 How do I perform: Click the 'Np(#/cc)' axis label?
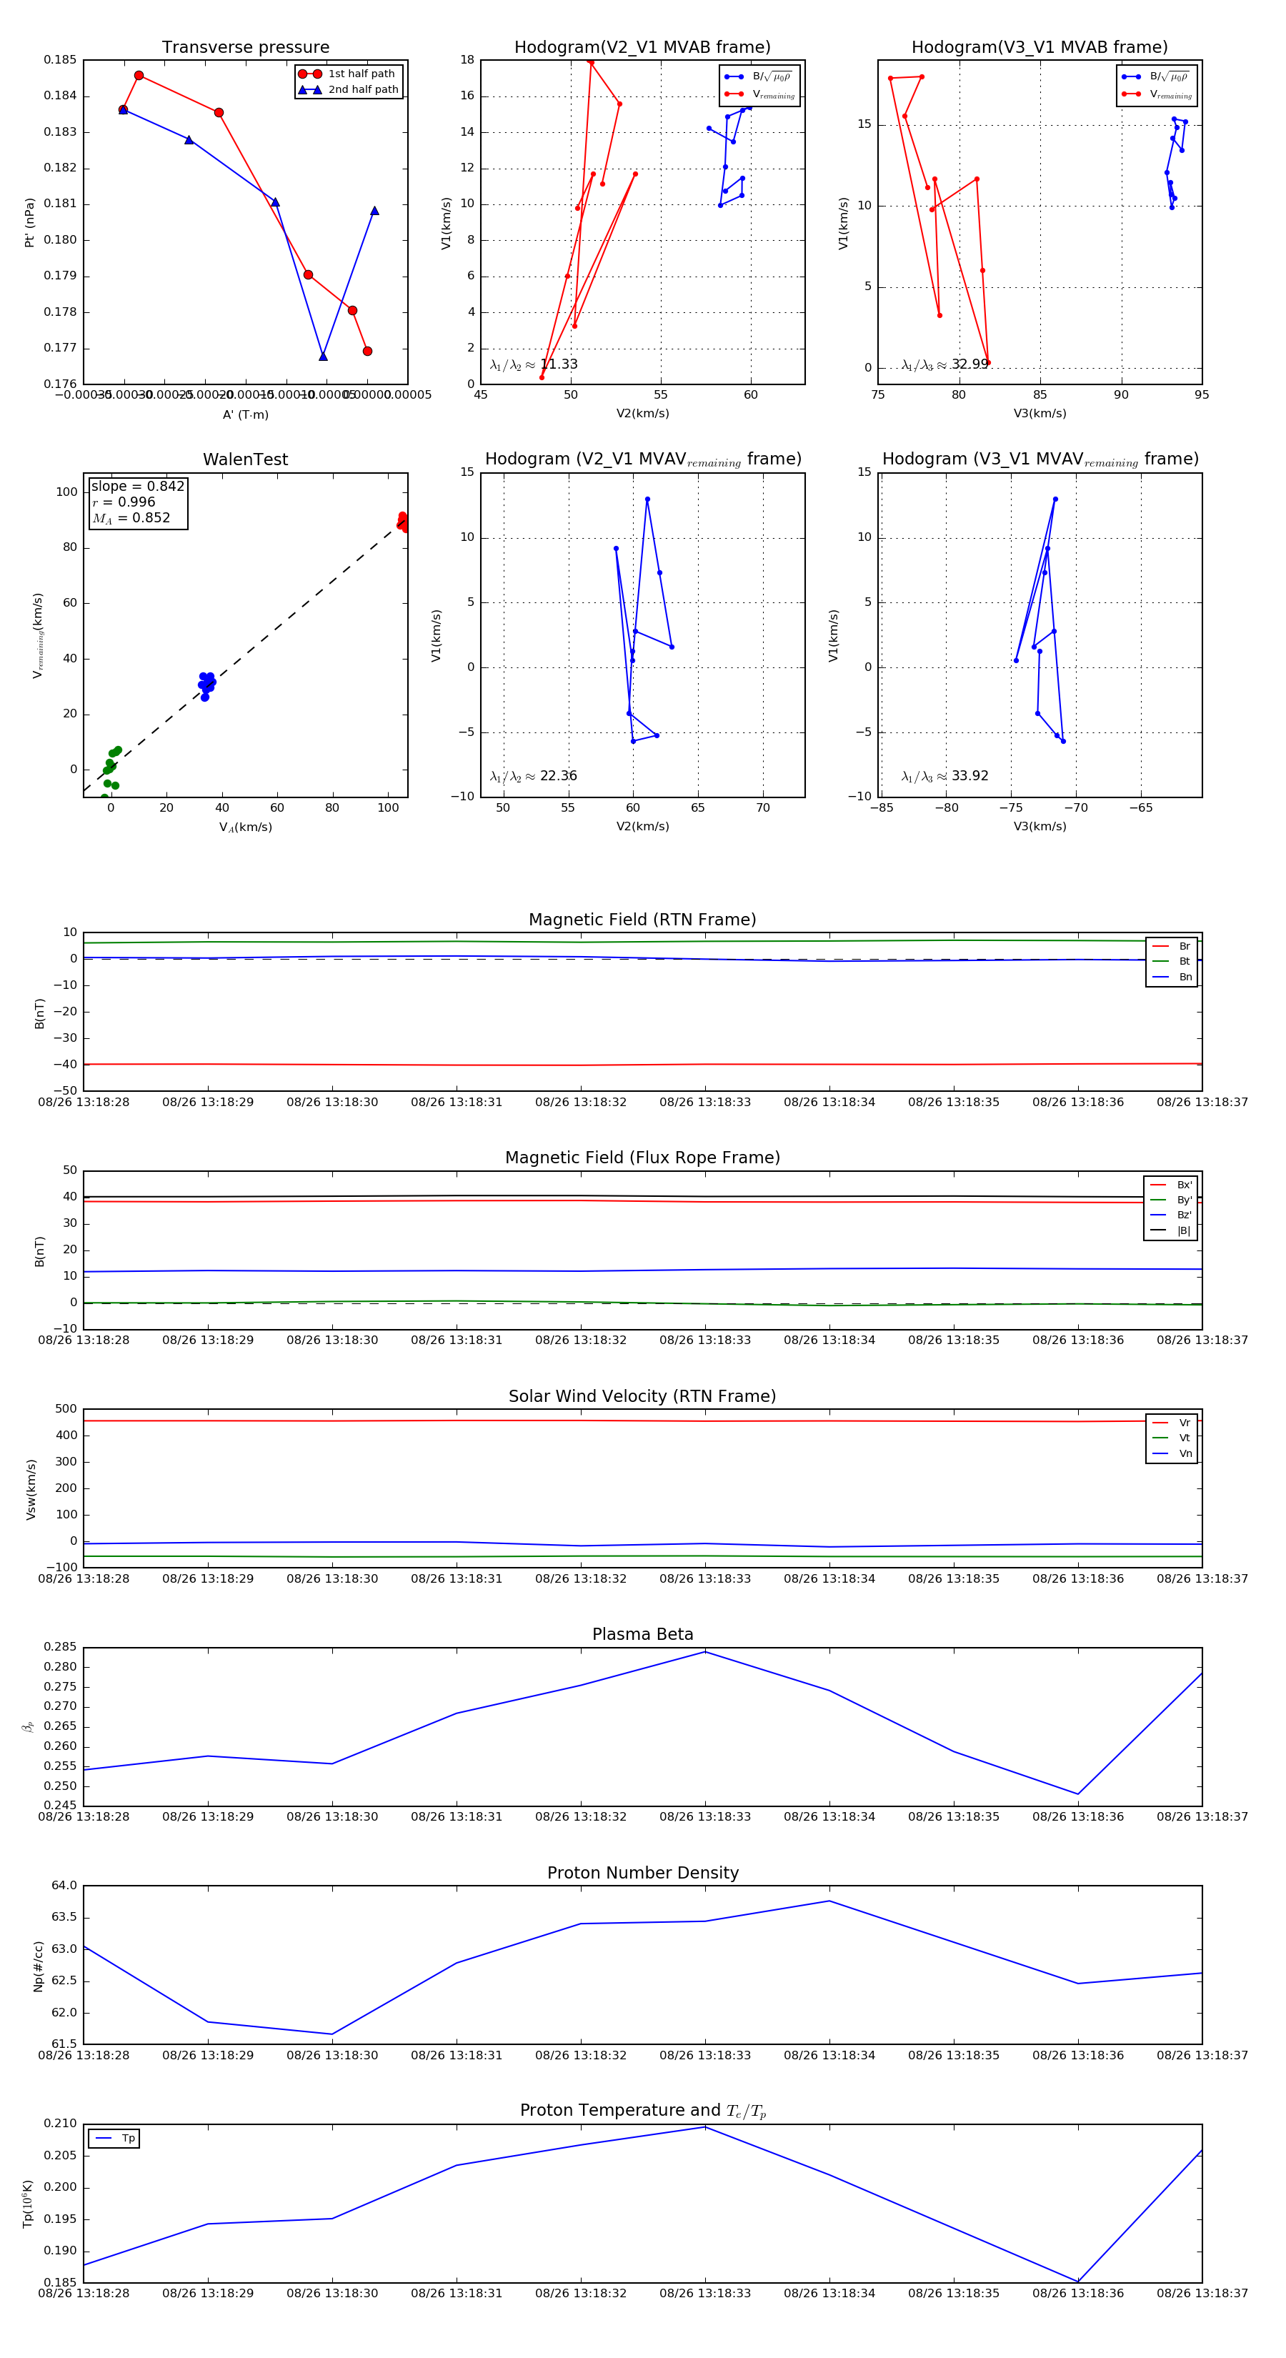38,1966
